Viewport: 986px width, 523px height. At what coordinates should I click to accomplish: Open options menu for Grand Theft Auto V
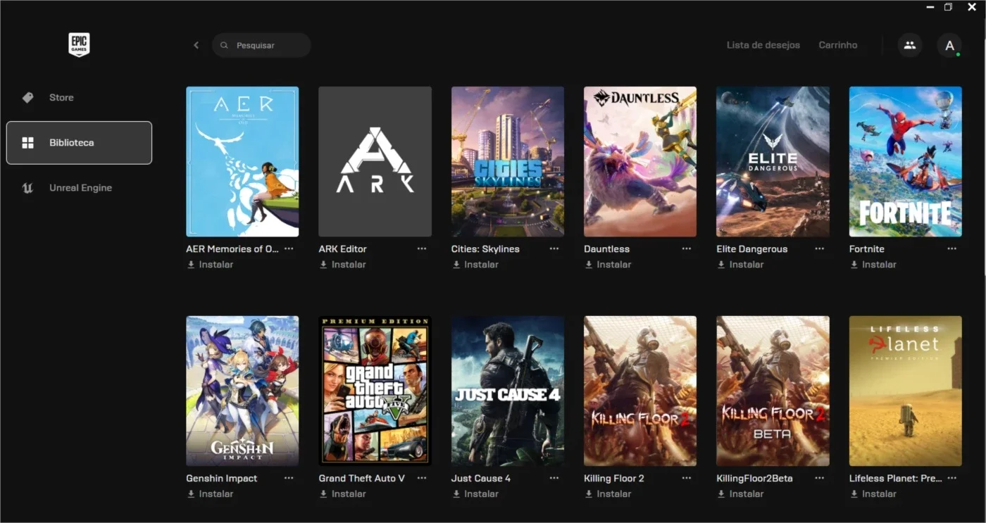[422, 478]
